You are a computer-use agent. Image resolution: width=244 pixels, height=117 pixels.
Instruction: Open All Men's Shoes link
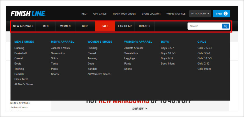(24, 84)
